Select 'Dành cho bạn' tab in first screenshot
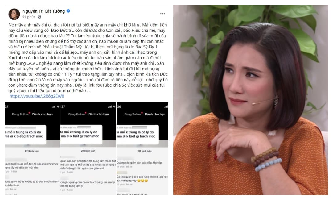 (x=43, y=114)
